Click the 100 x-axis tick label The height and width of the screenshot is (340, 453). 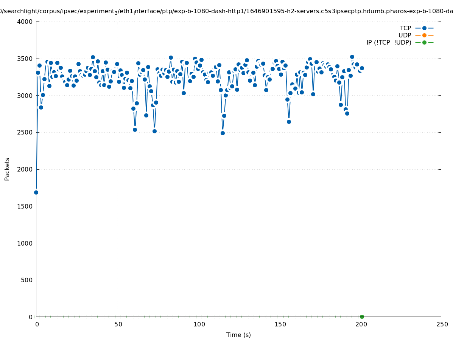tap(199, 324)
